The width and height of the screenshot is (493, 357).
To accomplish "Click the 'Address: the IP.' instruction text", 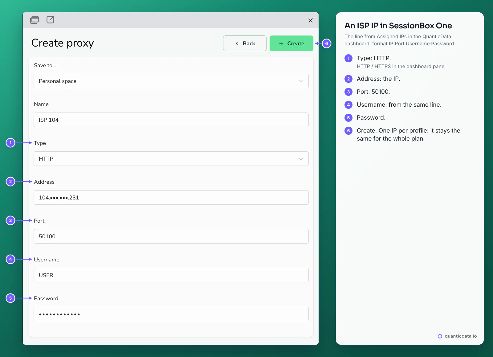I will tap(378, 79).
